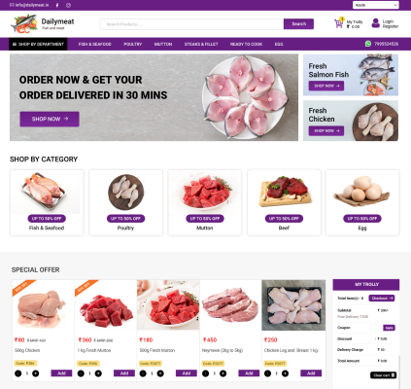411x389 pixels.
Task: Open the Facebook icon in top bar
Action: 57,5
